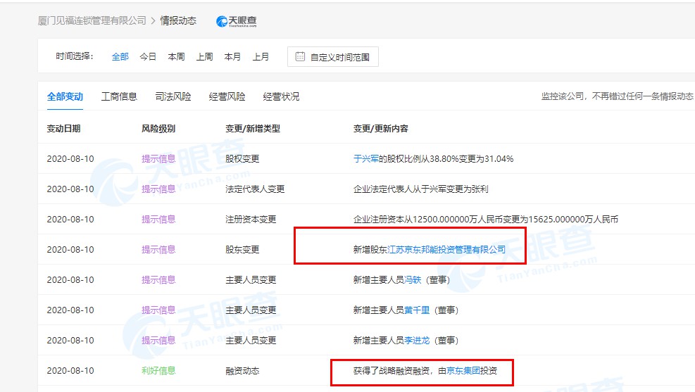The image size is (695, 392).
Task: Switch to the 司法风险 tab
Action: click(x=173, y=97)
